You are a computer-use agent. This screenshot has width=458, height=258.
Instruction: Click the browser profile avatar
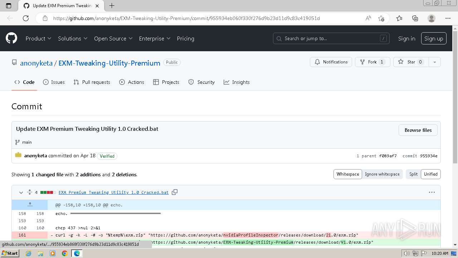(x=432, y=18)
